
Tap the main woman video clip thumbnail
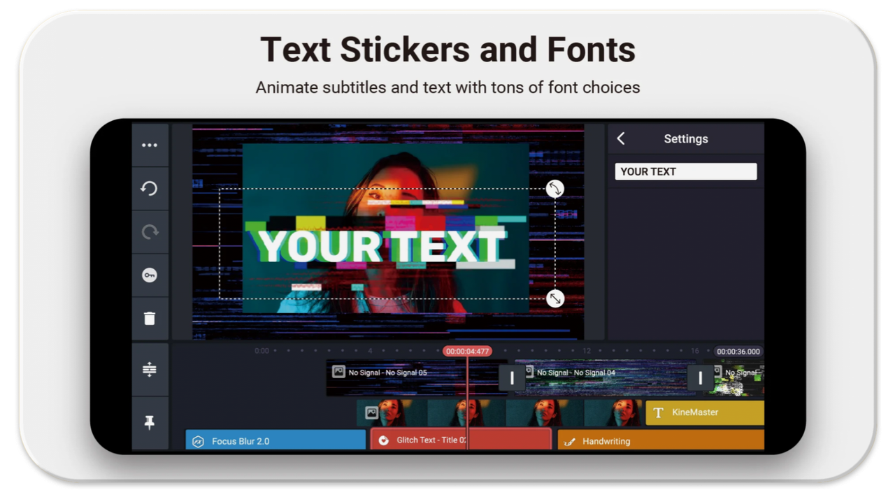pos(501,412)
